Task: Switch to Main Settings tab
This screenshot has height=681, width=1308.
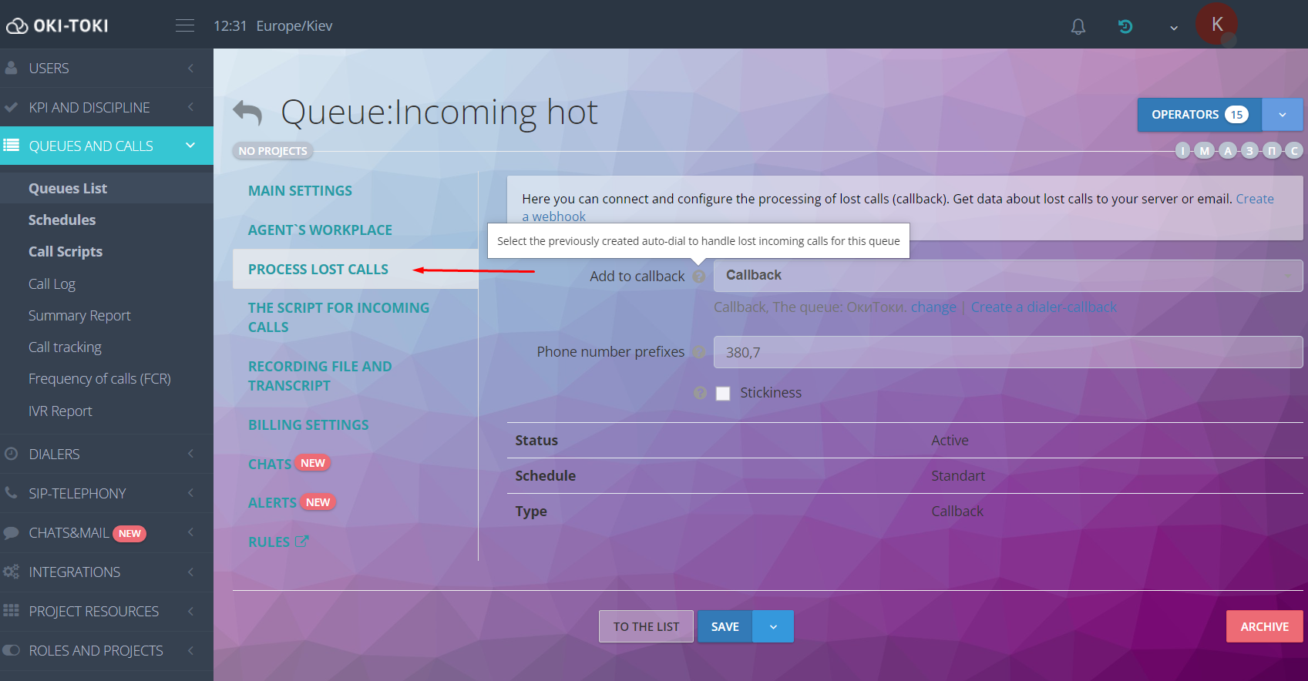Action: pyautogui.click(x=300, y=191)
